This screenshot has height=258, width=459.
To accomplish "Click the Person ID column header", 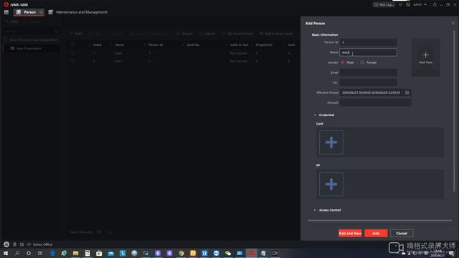I will [156, 44].
